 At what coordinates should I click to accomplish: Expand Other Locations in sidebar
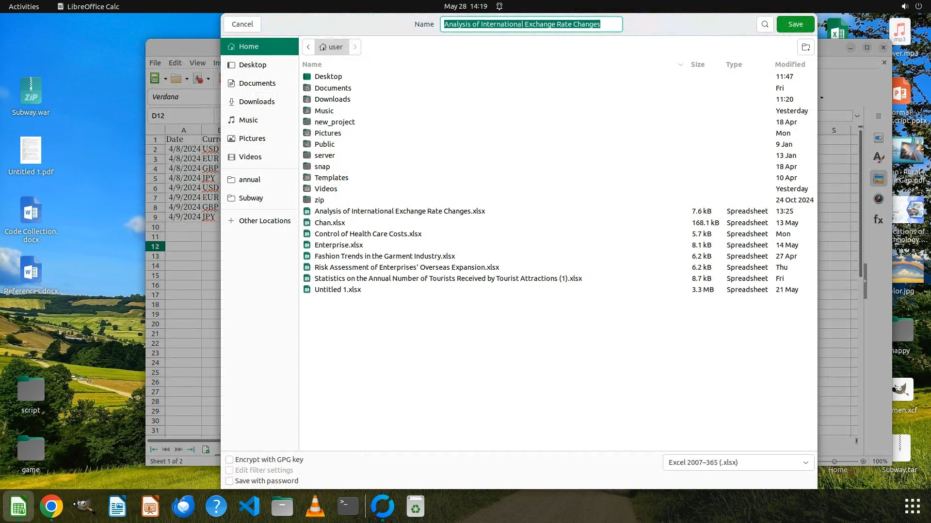coord(264,221)
